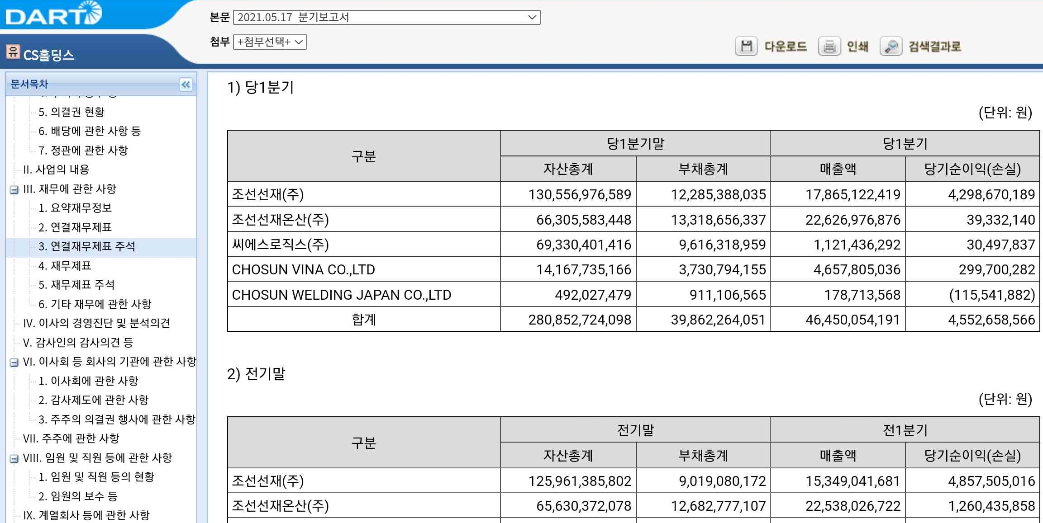
Task: Collapse the III. 재무에 관한 사항 tree node
Action: coord(14,189)
